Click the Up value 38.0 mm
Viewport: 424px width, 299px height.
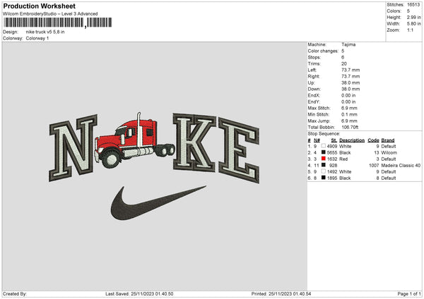(x=351, y=83)
